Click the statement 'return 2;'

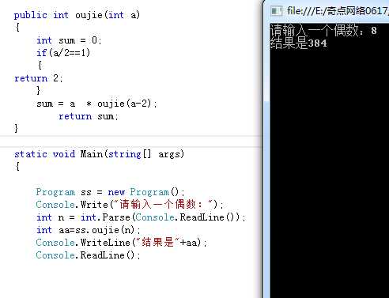[39, 78]
